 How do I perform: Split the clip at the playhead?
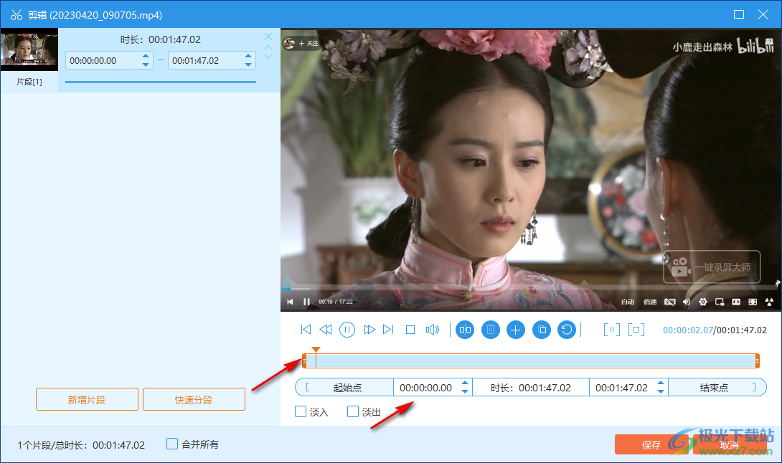pos(465,330)
